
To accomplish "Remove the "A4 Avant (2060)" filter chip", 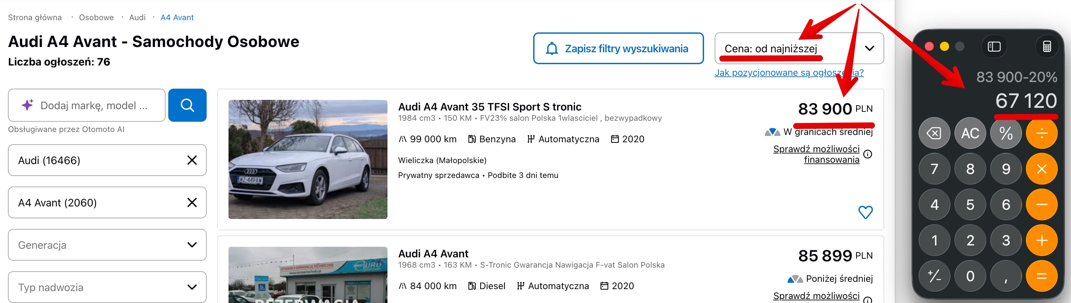I will (192, 202).
